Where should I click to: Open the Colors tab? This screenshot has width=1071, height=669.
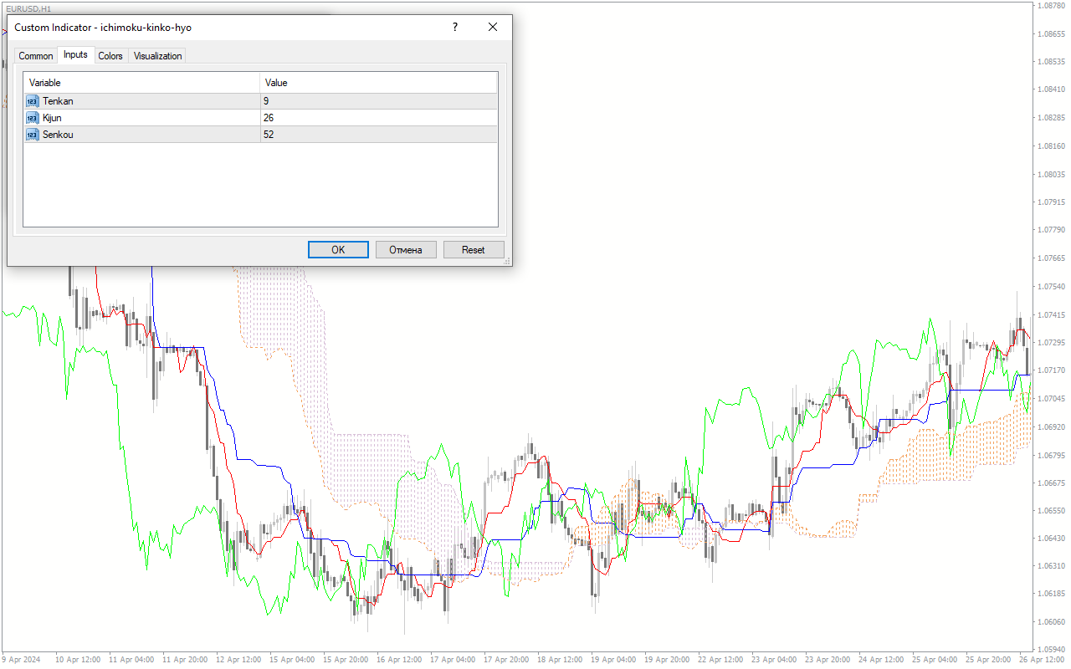click(x=110, y=56)
